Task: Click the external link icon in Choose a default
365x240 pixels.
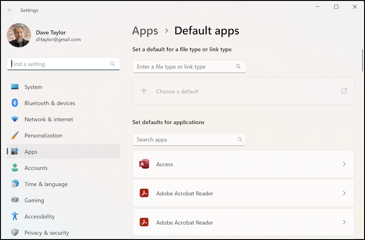Action: [x=344, y=91]
